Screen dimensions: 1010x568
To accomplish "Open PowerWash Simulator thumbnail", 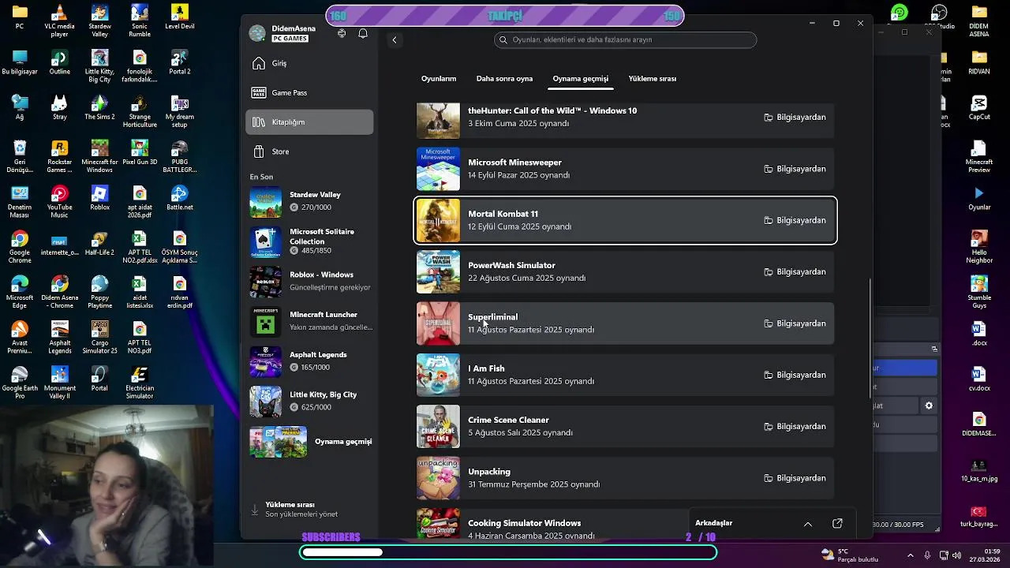I will coord(438,271).
